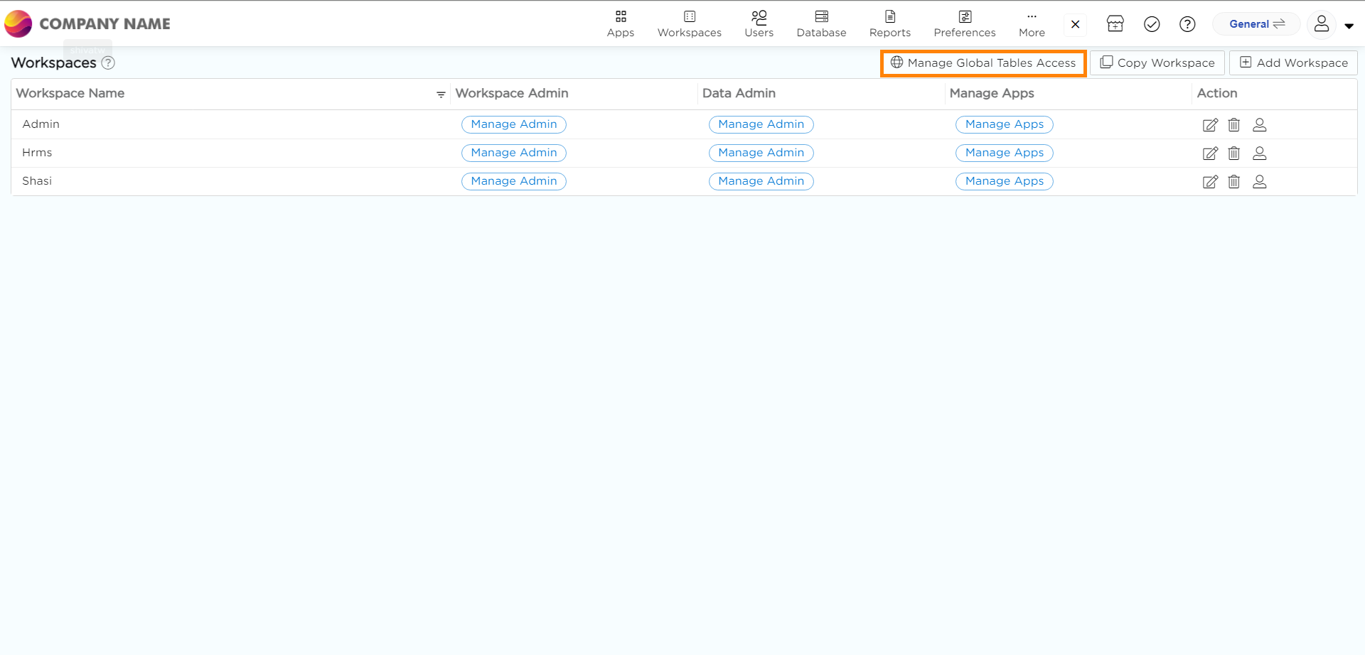Open Manage Apps for Hrms workspace
Viewport: 1365px width, 655px height.
[x=1004, y=153]
